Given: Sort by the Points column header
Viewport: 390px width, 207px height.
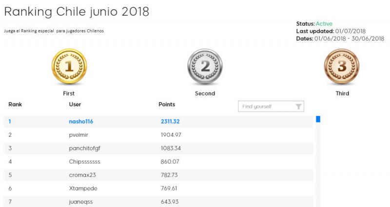Looking at the screenshot, I should point(167,104).
